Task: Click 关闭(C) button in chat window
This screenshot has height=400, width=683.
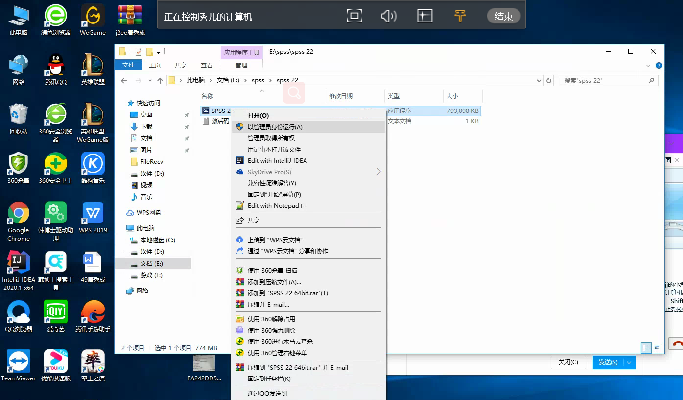Action: tap(568, 362)
